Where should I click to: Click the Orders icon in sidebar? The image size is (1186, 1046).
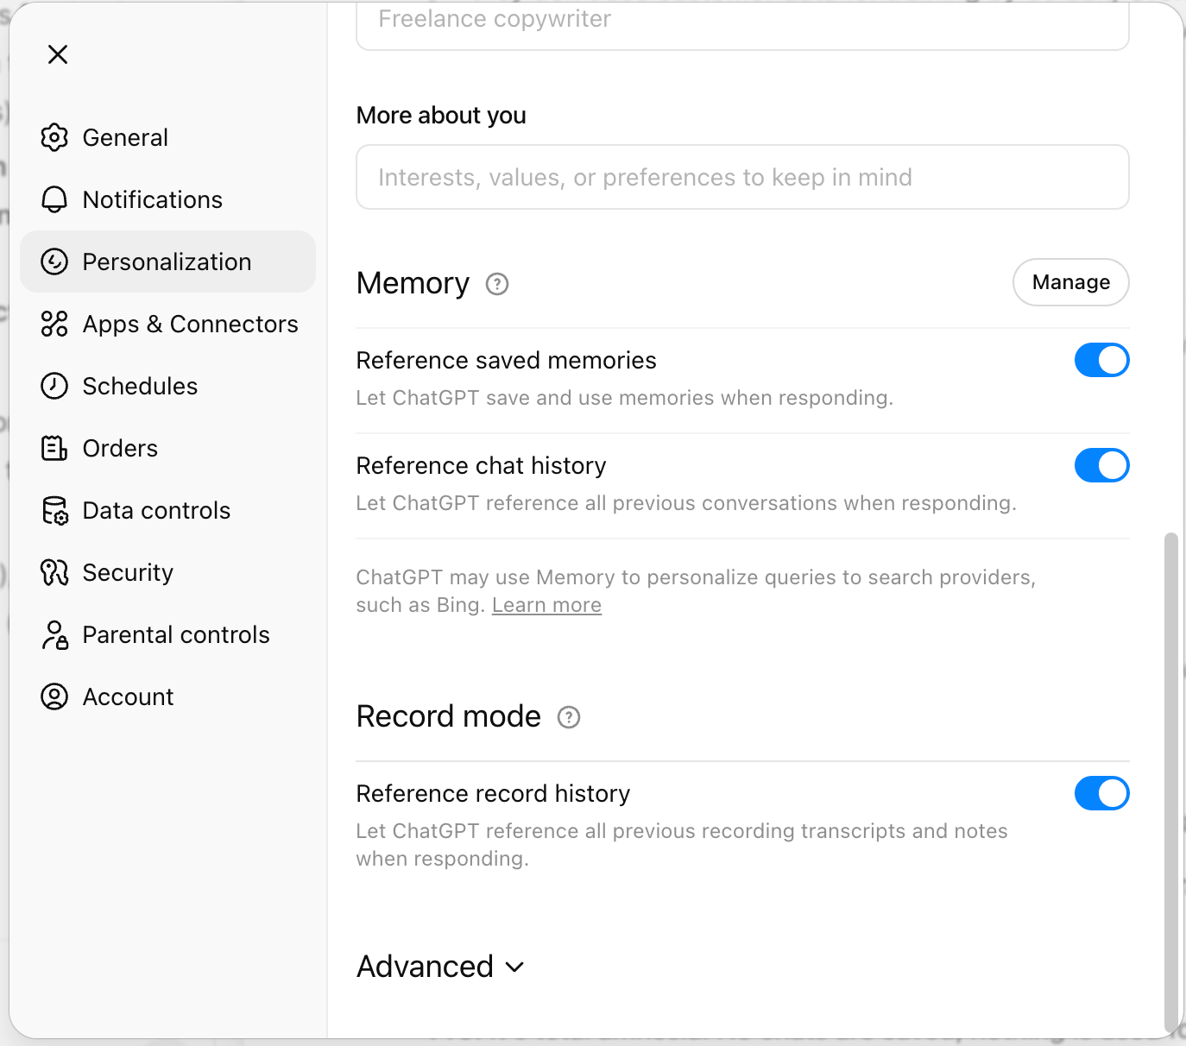[54, 449]
